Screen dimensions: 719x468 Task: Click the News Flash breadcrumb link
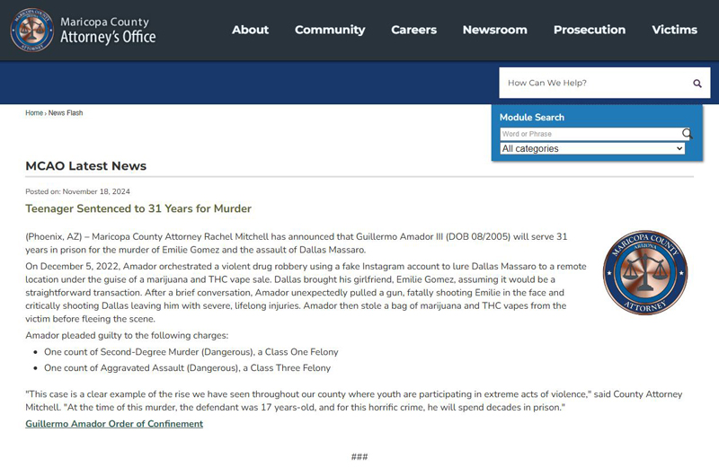(66, 113)
